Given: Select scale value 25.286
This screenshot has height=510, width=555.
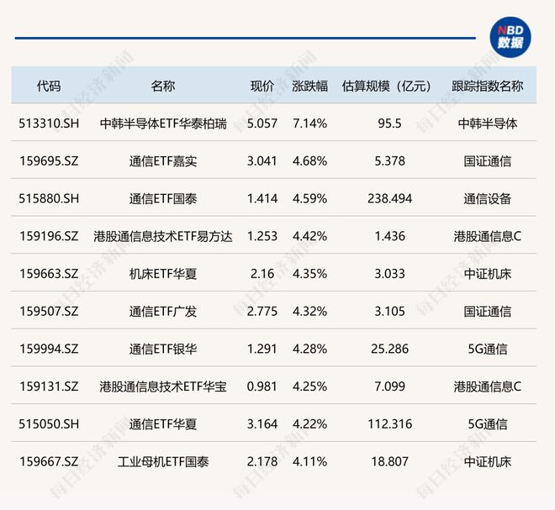Looking at the screenshot, I should pyautogui.click(x=389, y=349).
